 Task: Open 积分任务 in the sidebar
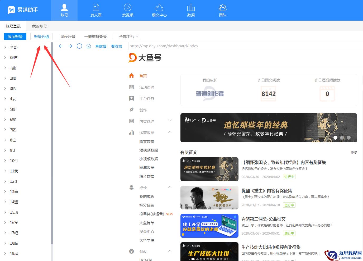click(x=147, y=205)
